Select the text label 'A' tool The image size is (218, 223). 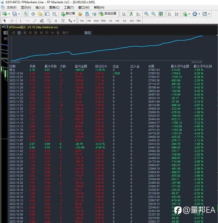[56, 21]
